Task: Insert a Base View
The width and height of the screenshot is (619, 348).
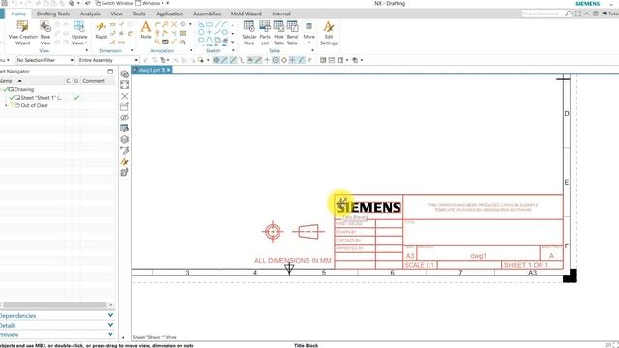Action: click(45, 33)
